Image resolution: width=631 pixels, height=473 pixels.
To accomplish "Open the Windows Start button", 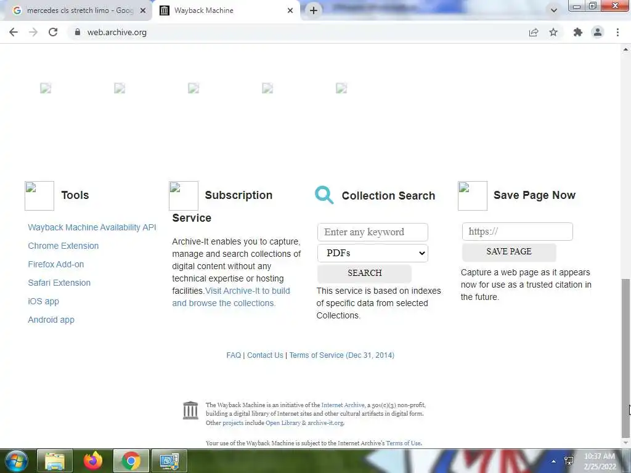I will click(x=16, y=461).
